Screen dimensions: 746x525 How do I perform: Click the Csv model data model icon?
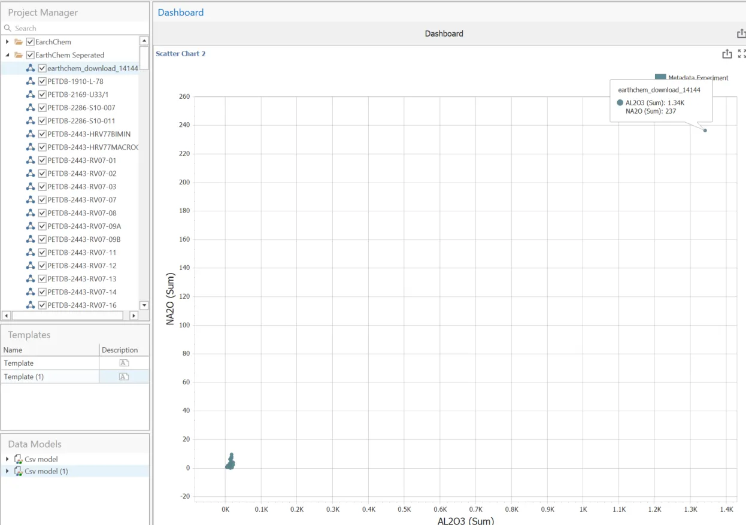point(18,459)
